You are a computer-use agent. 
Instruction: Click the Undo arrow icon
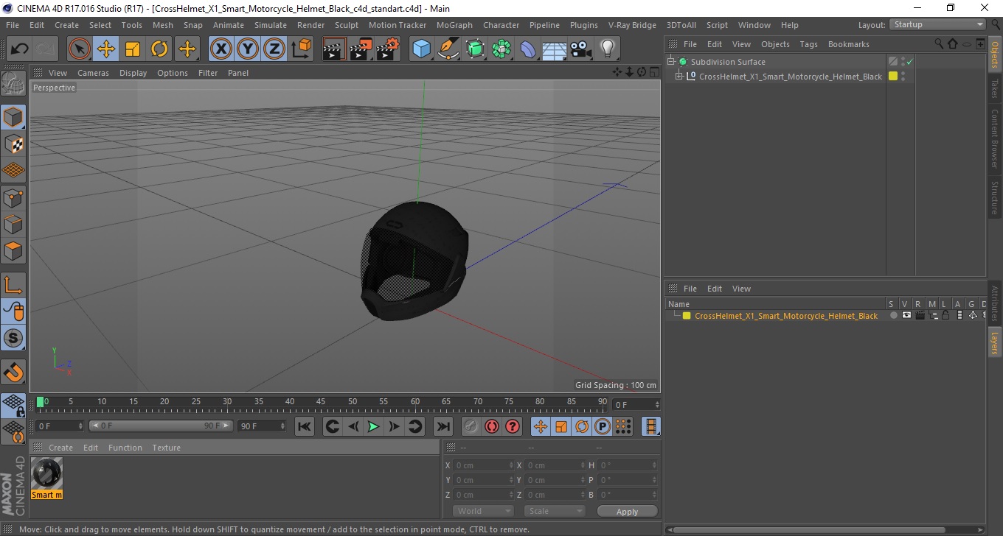(20, 49)
